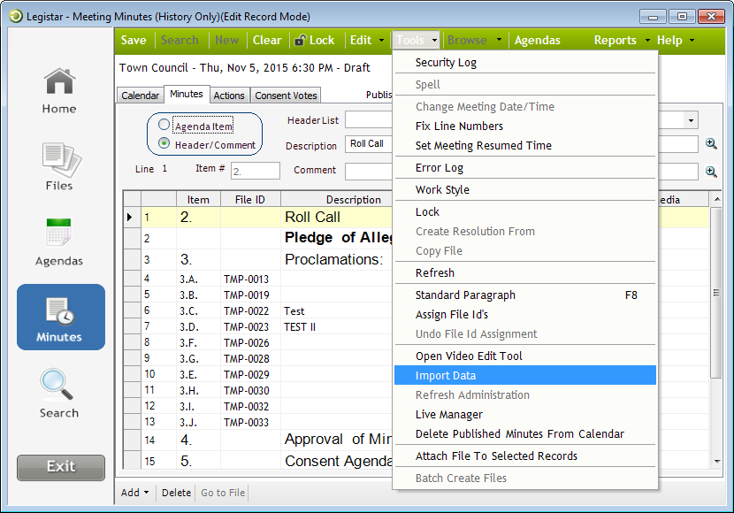Choose Security Log from Tools menu
Image resolution: width=734 pixels, height=513 pixels.
click(525, 62)
